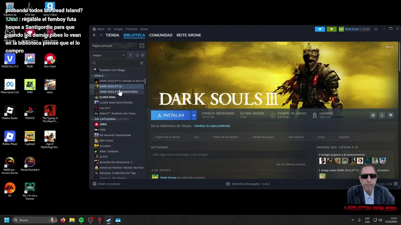Screen dimensions: 401x225
Task: Open the Guías link
Action: pos(321,137)
